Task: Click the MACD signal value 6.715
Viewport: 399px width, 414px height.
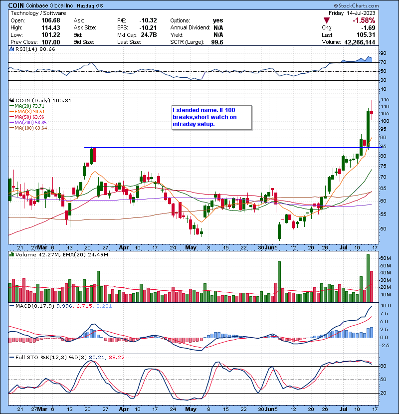Action: pyautogui.click(x=84, y=306)
